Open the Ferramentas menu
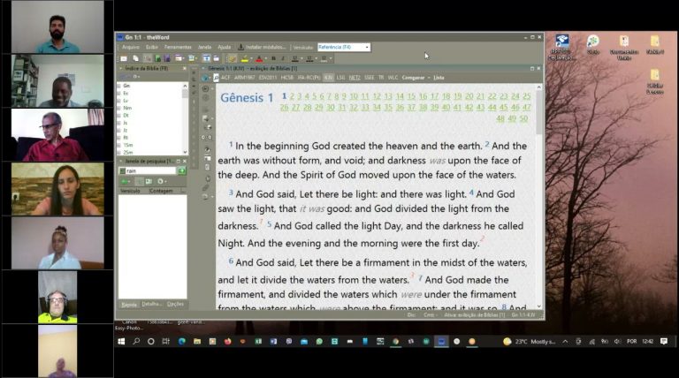Screen dimensions: 679x378 click(x=178, y=47)
